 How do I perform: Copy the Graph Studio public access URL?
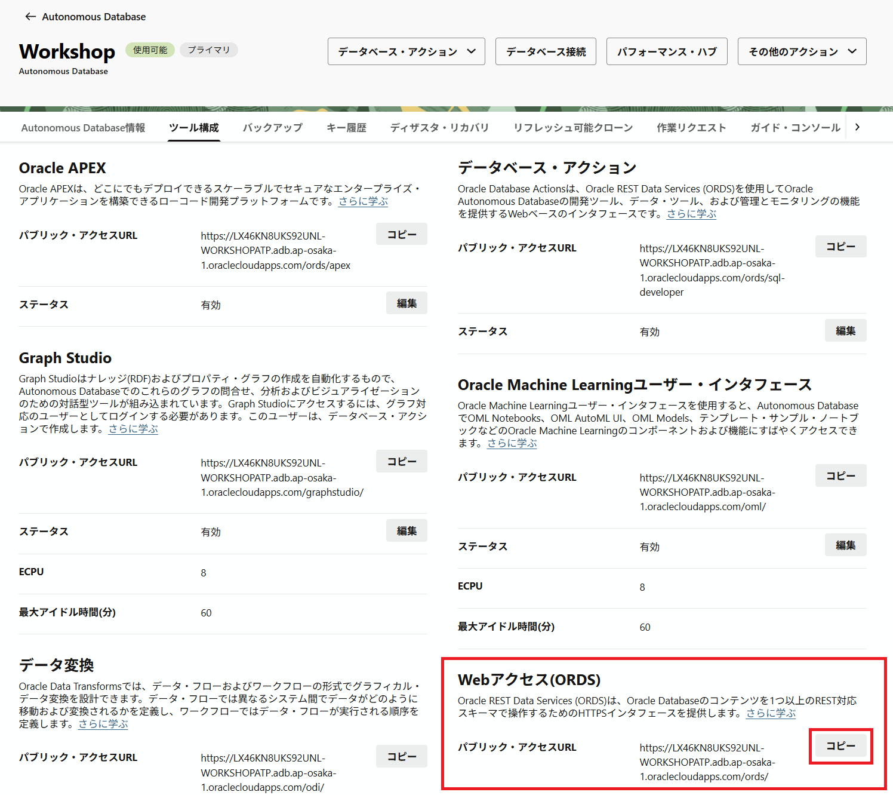coord(401,462)
